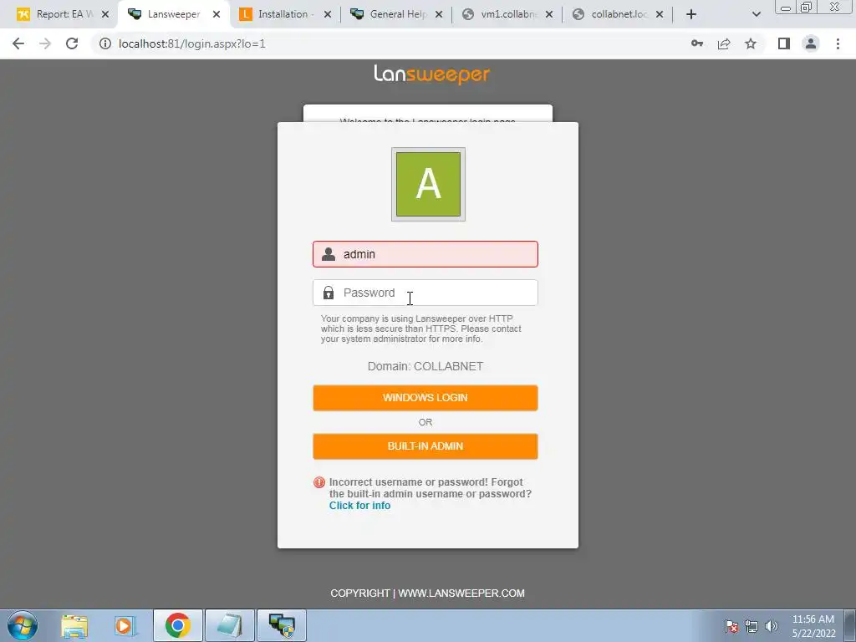The width and height of the screenshot is (856, 642).
Task: Click the red error exclamation icon
Action: pyautogui.click(x=319, y=482)
